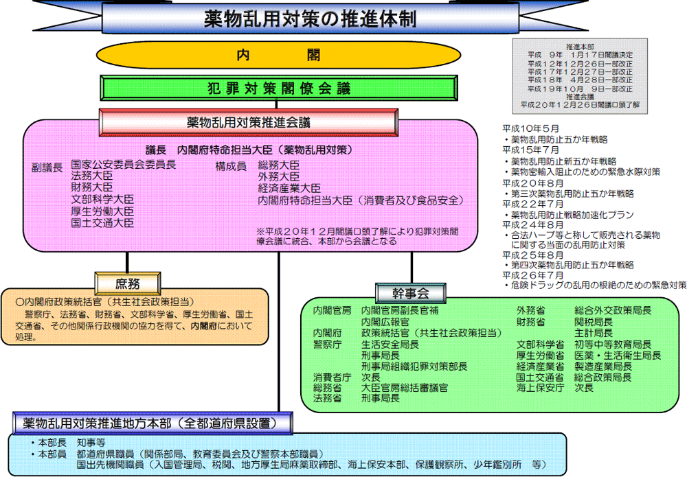This screenshot has height=477, width=687.
Task: Select the 議長 内閣府特命担当大臣 line
Action: tap(248, 150)
